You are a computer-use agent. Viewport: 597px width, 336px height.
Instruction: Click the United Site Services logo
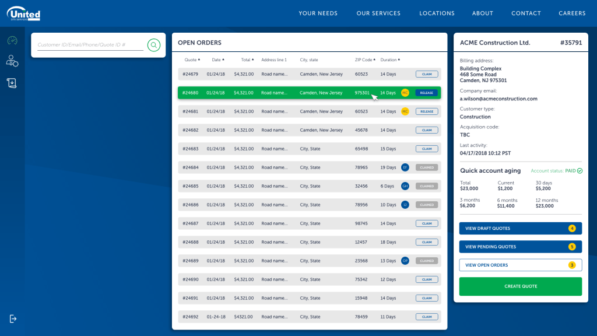pos(24,13)
